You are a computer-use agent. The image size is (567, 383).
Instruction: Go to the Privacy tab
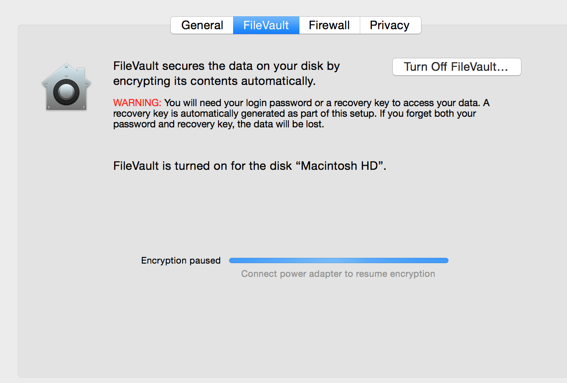pos(390,25)
